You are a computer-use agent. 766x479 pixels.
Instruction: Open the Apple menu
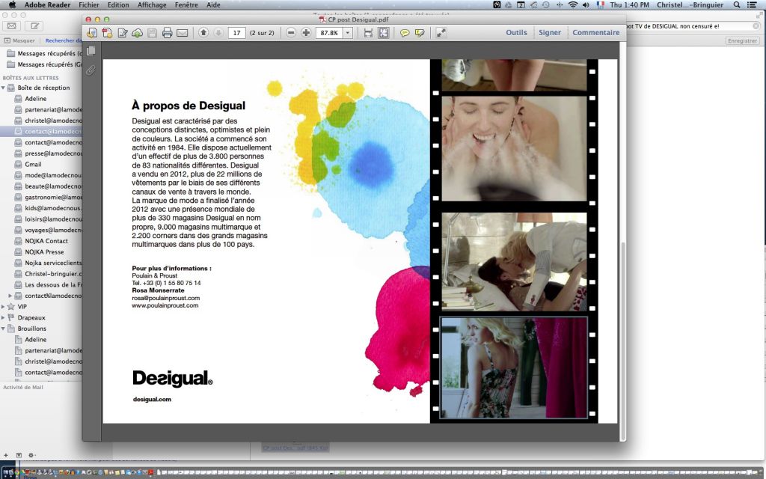(x=12, y=5)
